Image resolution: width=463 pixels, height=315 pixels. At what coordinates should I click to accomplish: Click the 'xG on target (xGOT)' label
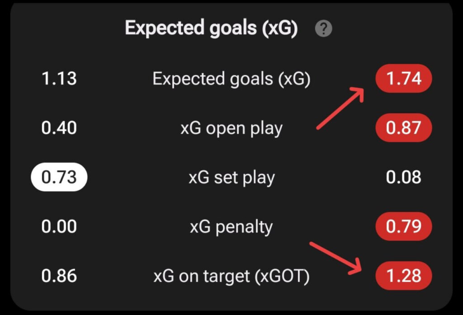tap(231, 276)
